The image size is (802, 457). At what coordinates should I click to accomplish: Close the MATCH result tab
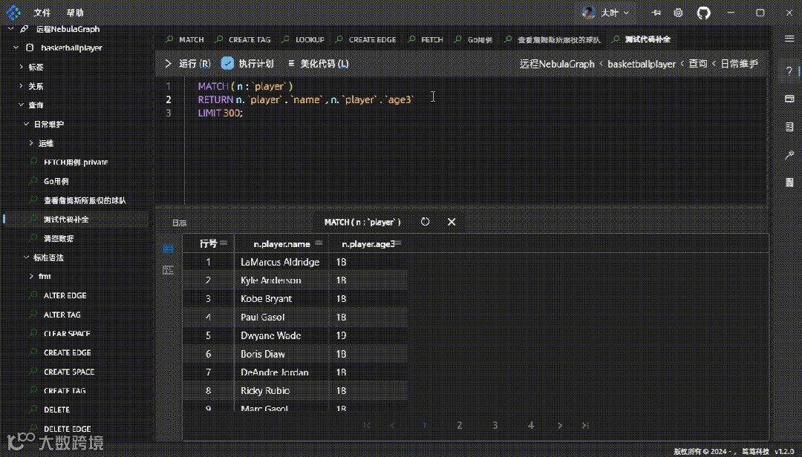click(451, 222)
